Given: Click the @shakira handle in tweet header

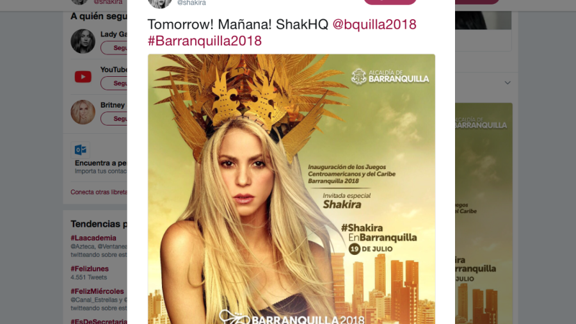Looking at the screenshot, I should click(x=191, y=3).
